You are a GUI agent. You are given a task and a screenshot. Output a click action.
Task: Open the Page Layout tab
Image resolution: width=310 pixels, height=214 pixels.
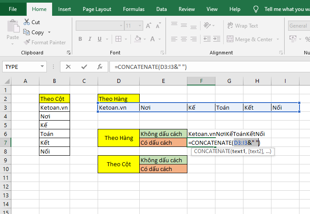(97, 9)
